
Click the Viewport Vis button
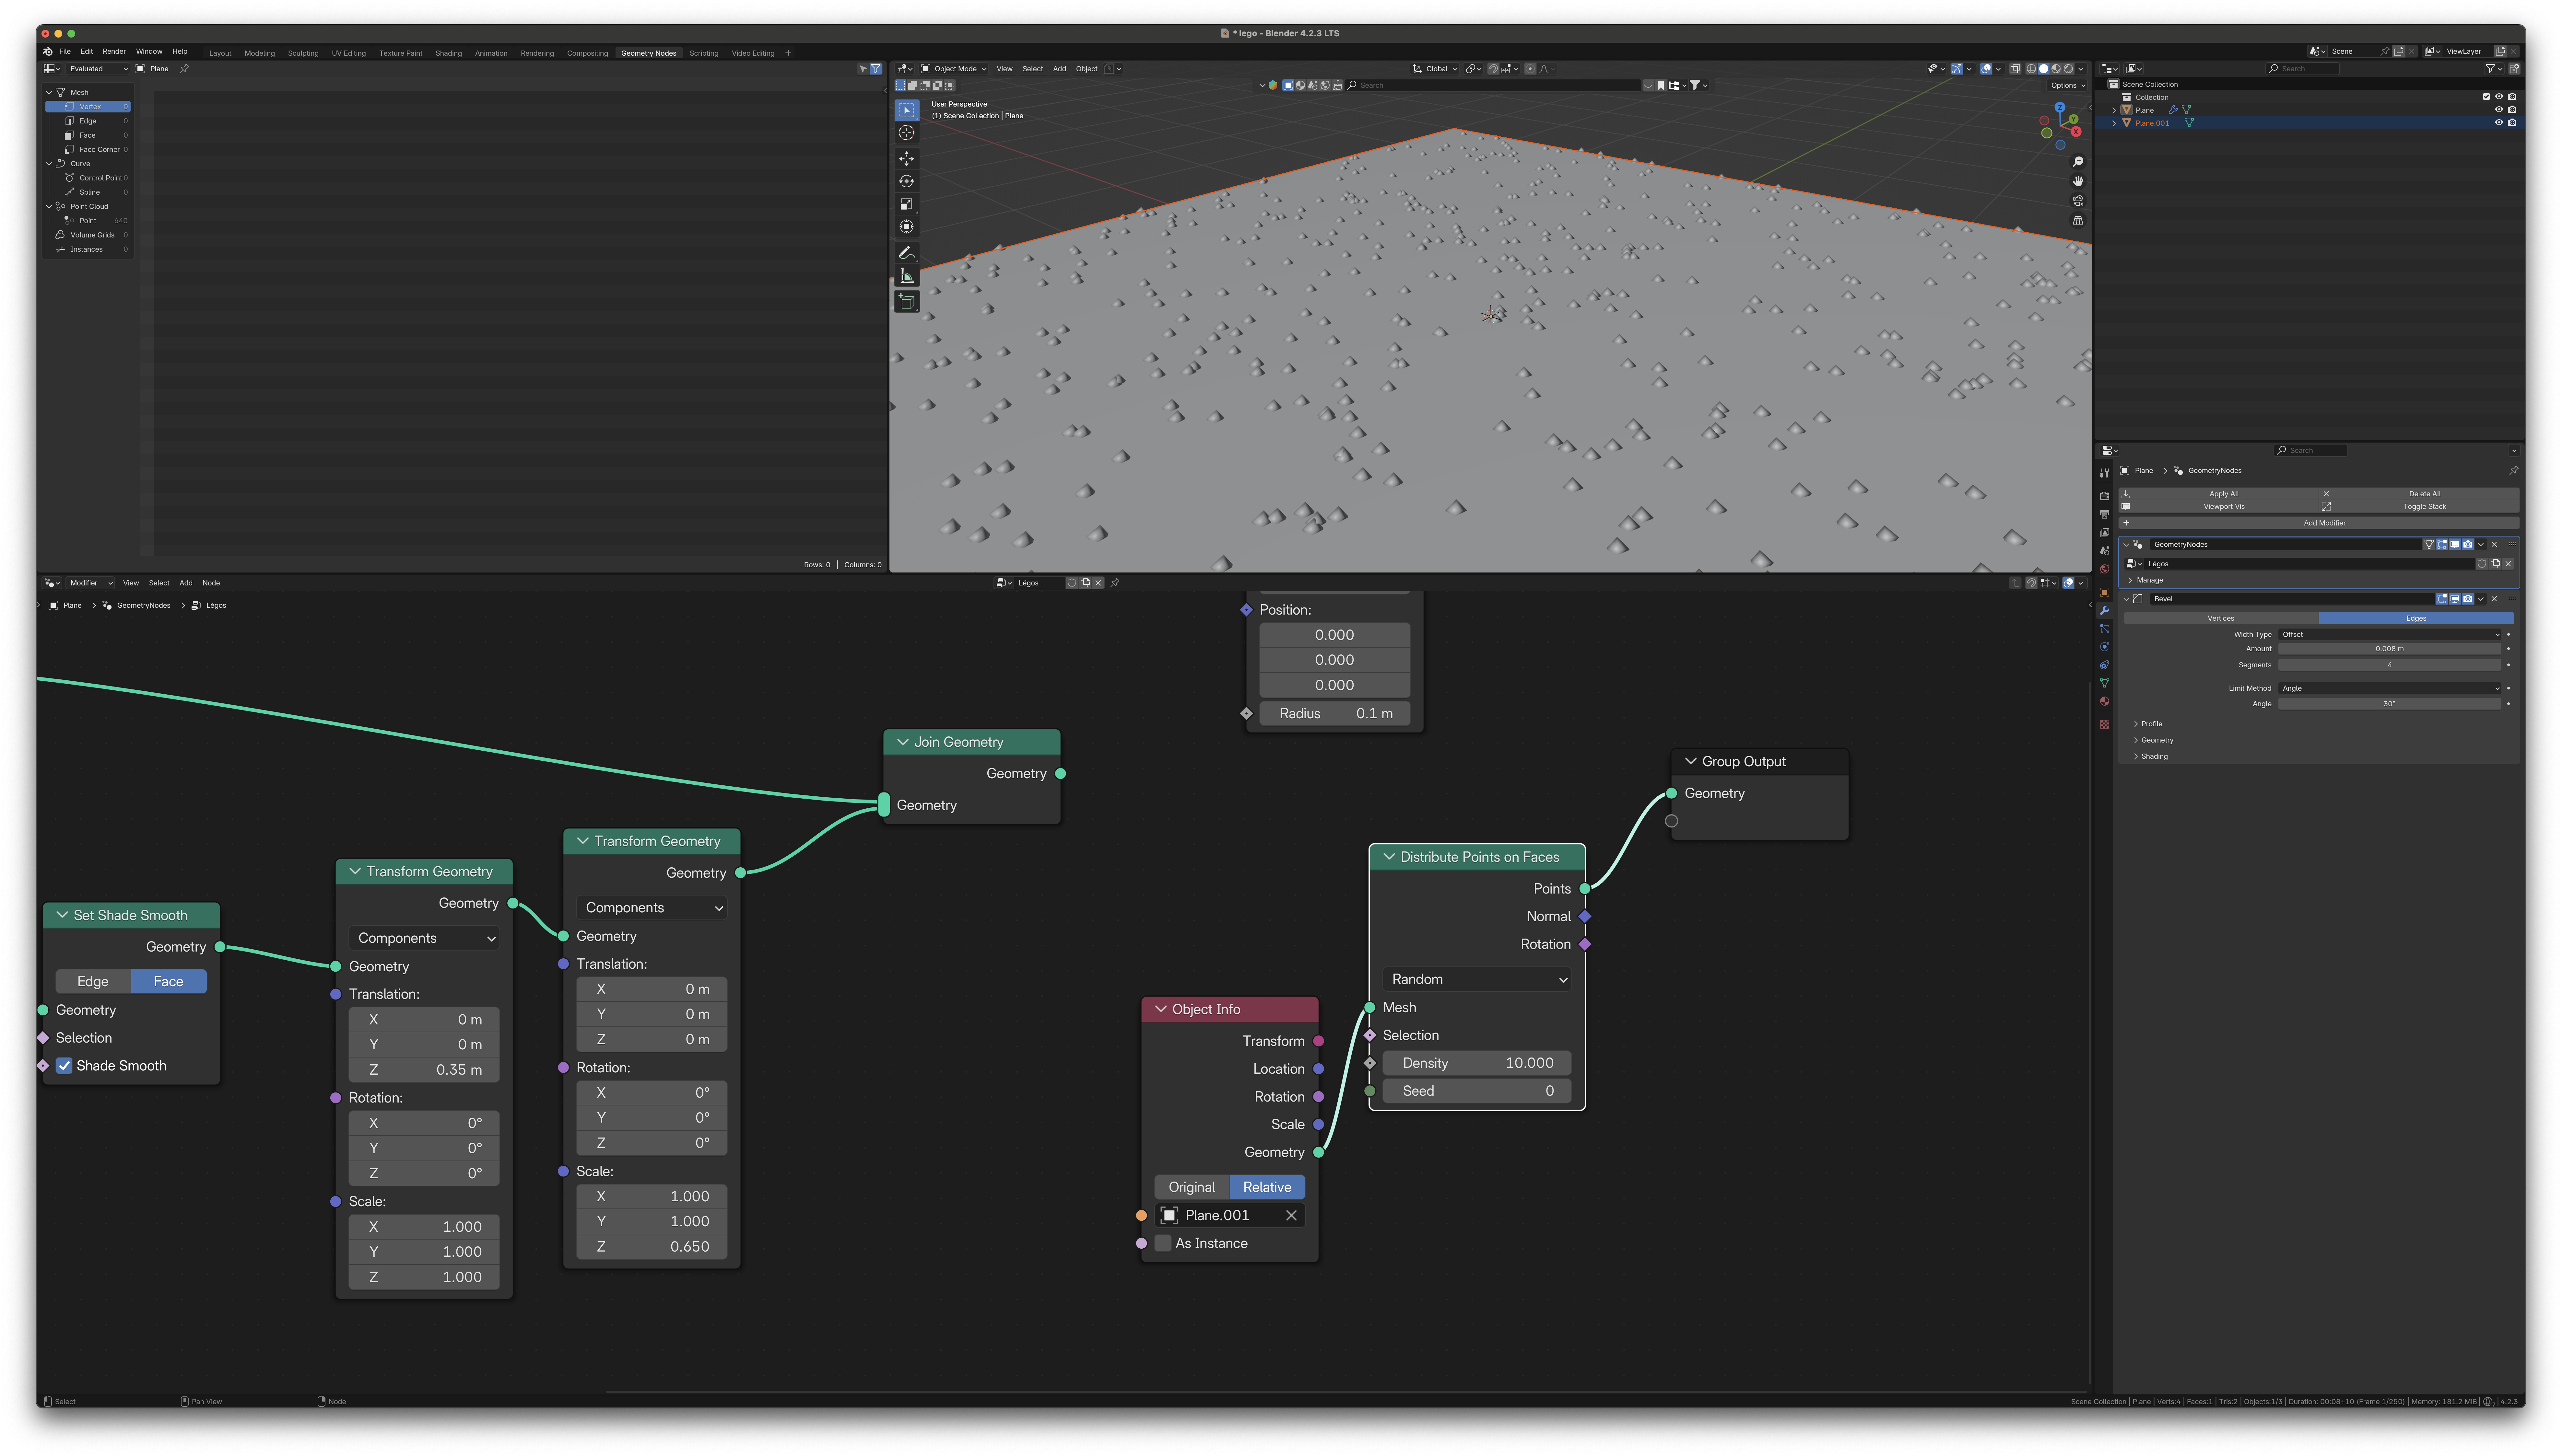tap(2219, 507)
